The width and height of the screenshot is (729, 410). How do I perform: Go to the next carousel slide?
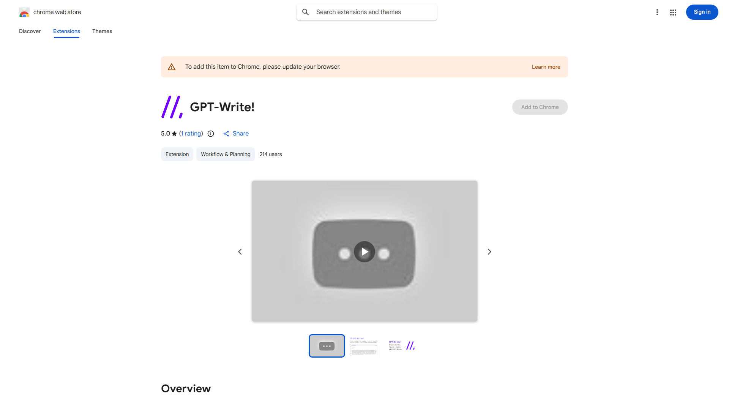[489, 252]
